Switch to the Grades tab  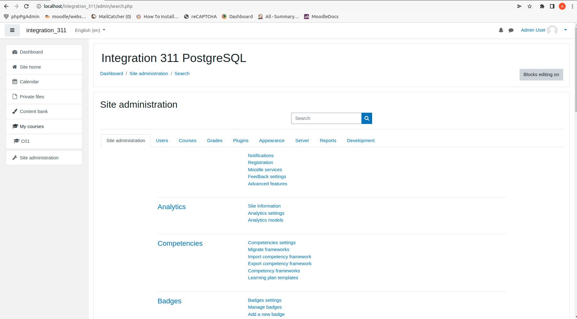215,141
